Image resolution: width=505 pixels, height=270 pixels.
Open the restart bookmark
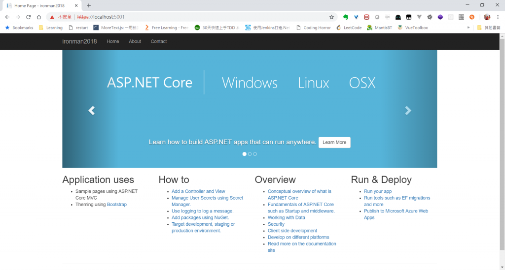click(x=78, y=28)
